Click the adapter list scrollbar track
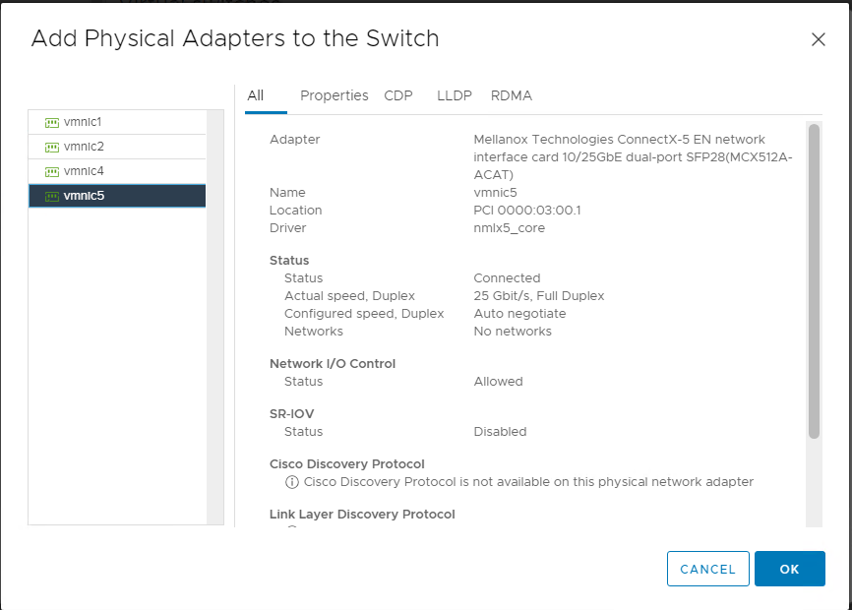 tap(215, 315)
